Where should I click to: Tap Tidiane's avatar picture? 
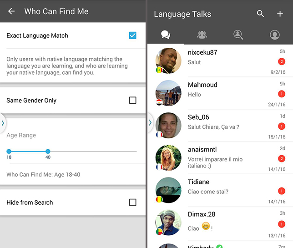tap(168, 190)
